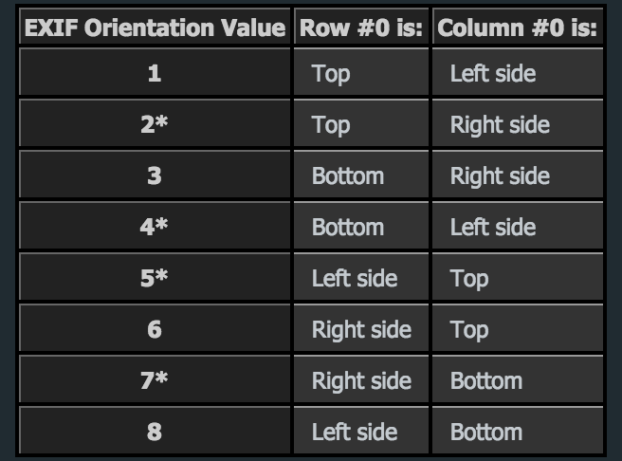Image resolution: width=622 pixels, height=461 pixels.
Task: Click "Right side" in the value 6 row
Action: point(361,329)
